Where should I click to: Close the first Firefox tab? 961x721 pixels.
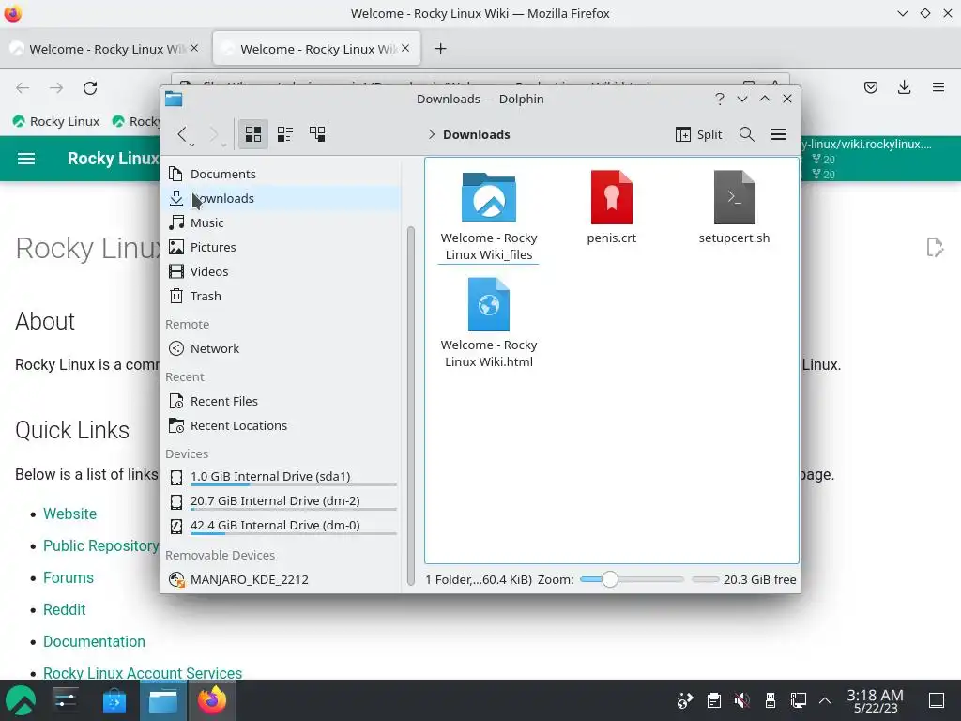tap(194, 48)
